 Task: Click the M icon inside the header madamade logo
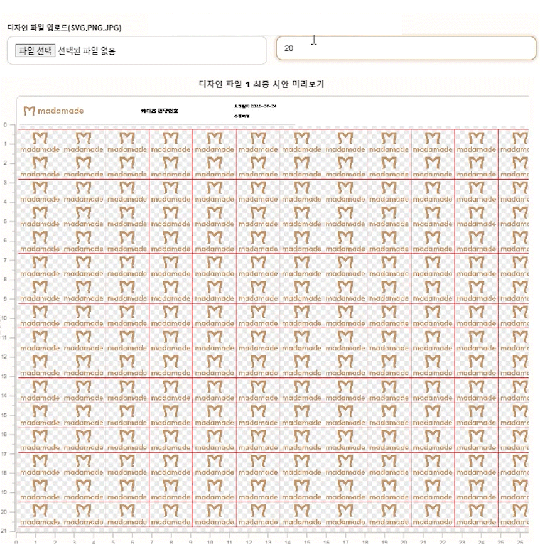click(30, 111)
